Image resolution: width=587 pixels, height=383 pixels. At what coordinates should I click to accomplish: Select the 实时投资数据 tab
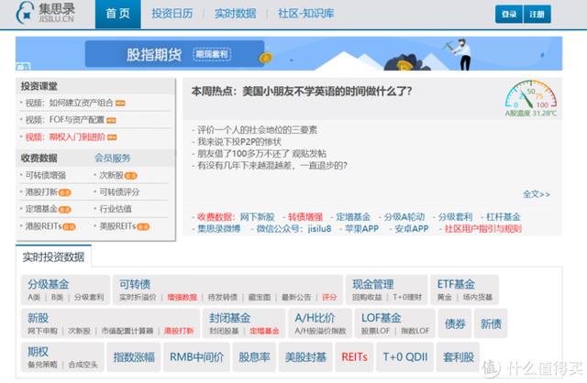(53, 257)
